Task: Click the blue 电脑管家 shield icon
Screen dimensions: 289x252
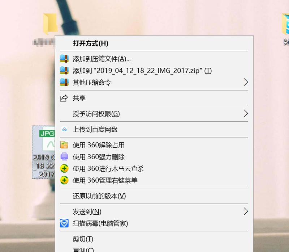Action: pos(64,223)
